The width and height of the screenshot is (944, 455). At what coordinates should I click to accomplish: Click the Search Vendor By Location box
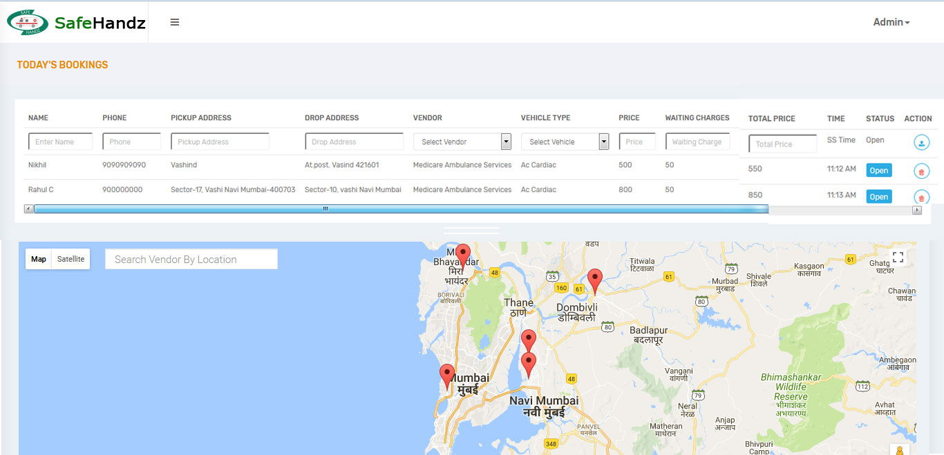191,260
